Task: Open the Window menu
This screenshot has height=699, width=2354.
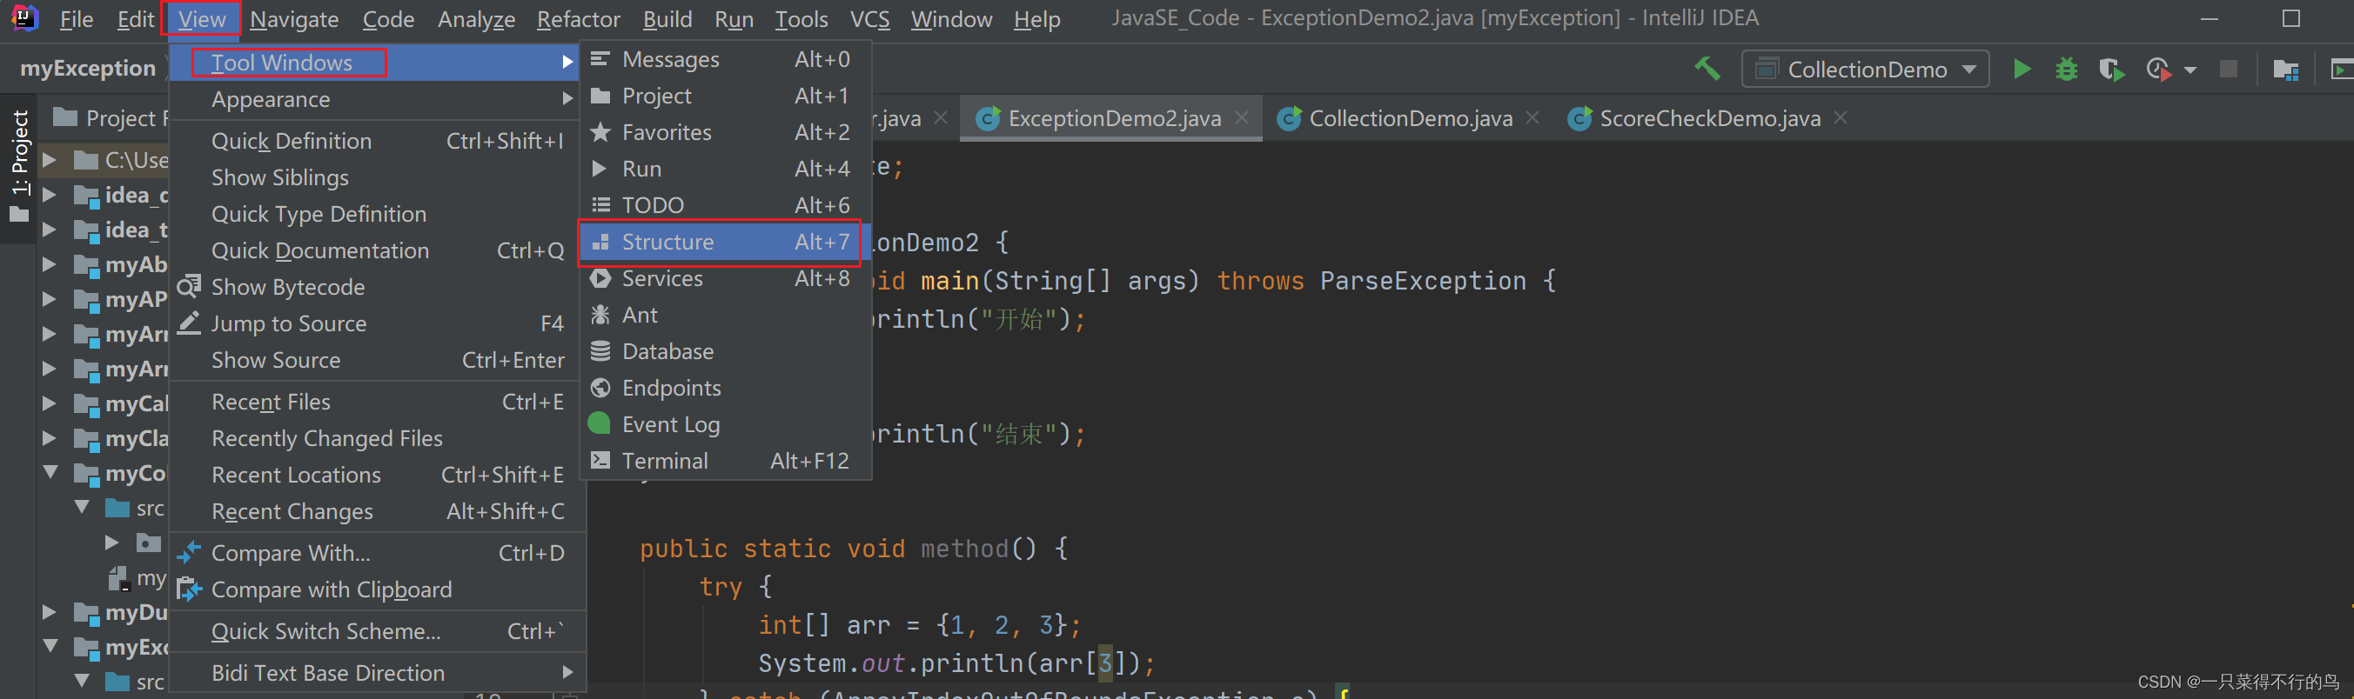Action: 951,19
